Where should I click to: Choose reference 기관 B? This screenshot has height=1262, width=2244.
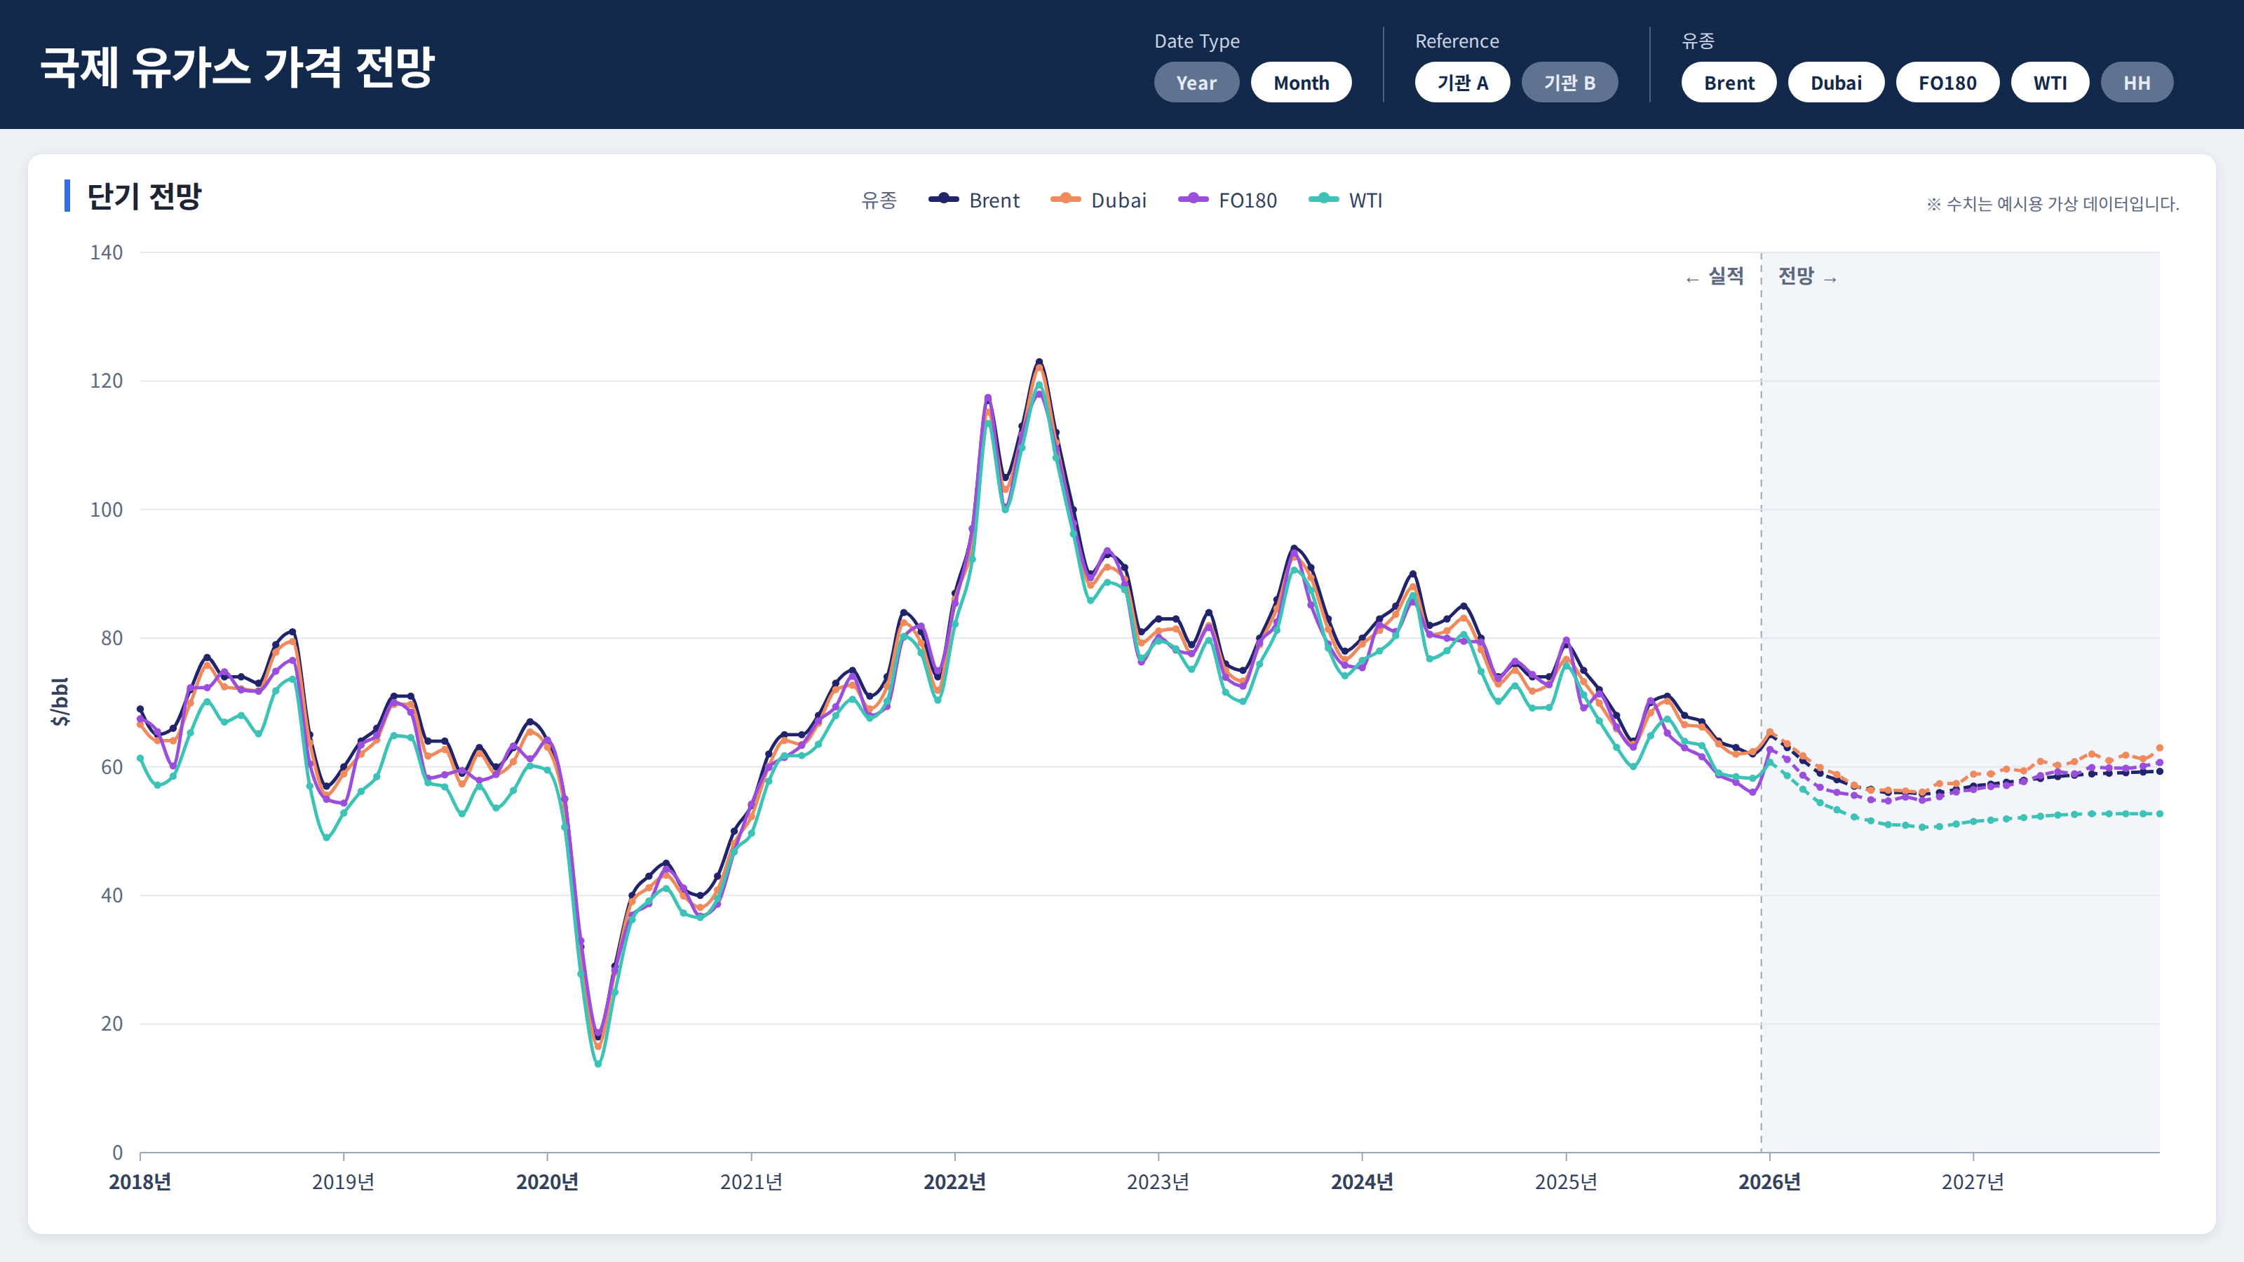click(x=1569, y=83)
